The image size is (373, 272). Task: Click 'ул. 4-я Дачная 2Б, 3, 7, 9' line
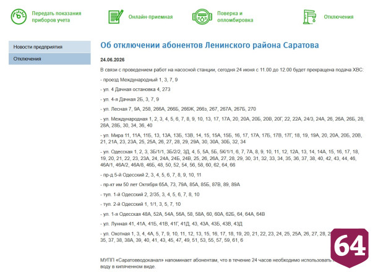(129, 99)
